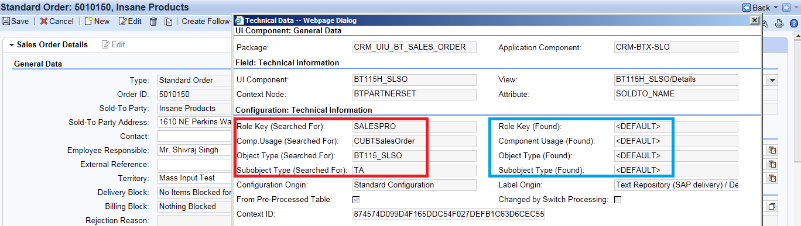Click the Sold-To Party field
Viewport: 801px width, 226px height.
(195, 108)
